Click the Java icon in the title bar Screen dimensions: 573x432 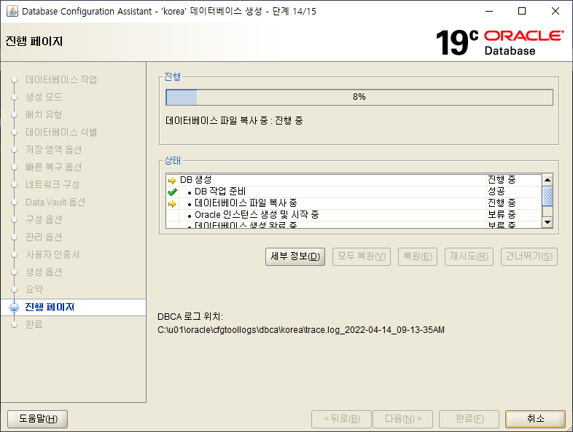pos(12,11)
